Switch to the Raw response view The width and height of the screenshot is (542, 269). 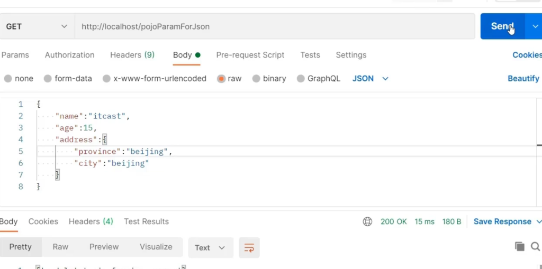pyautogui.click(x=60, y=247)
